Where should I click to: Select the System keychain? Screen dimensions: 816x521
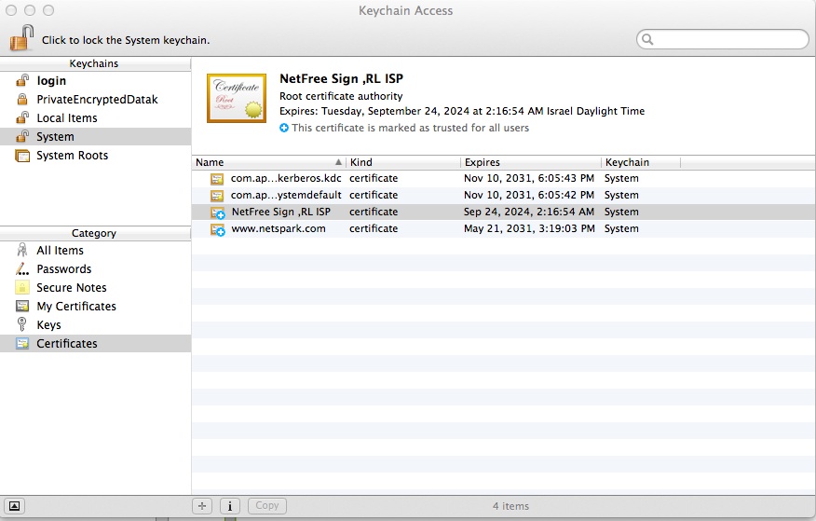(95, 137)
